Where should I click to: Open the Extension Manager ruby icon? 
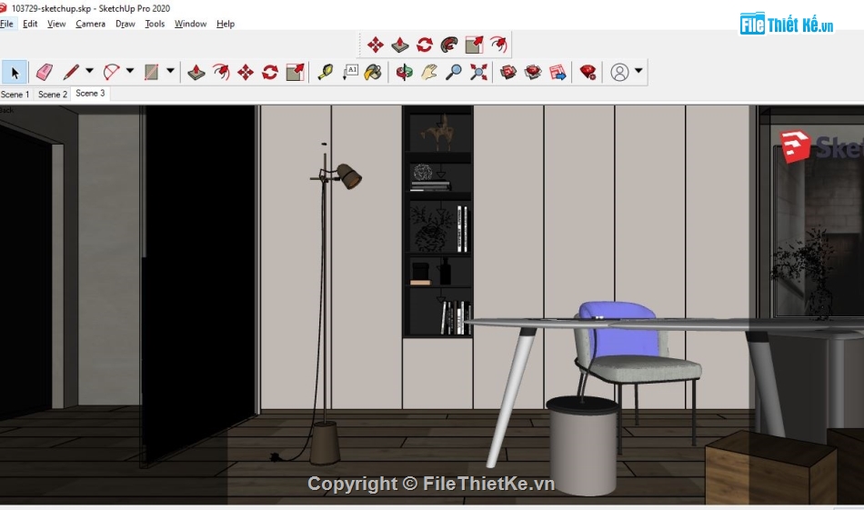coord(588,72)
